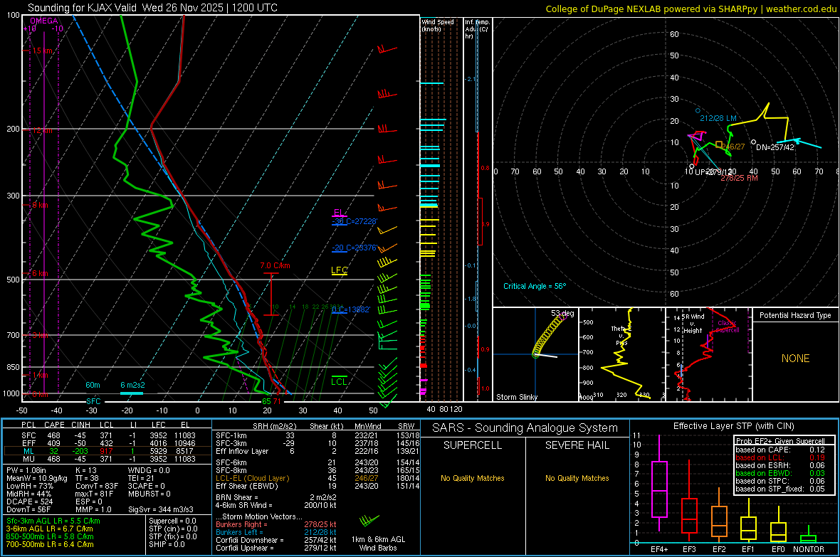
Task: Select the MU parcel row
Action: (107, 458)
